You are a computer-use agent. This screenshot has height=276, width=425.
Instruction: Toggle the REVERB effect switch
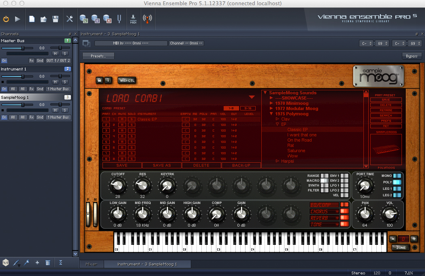pyautogui.click(x=344, y=218)
